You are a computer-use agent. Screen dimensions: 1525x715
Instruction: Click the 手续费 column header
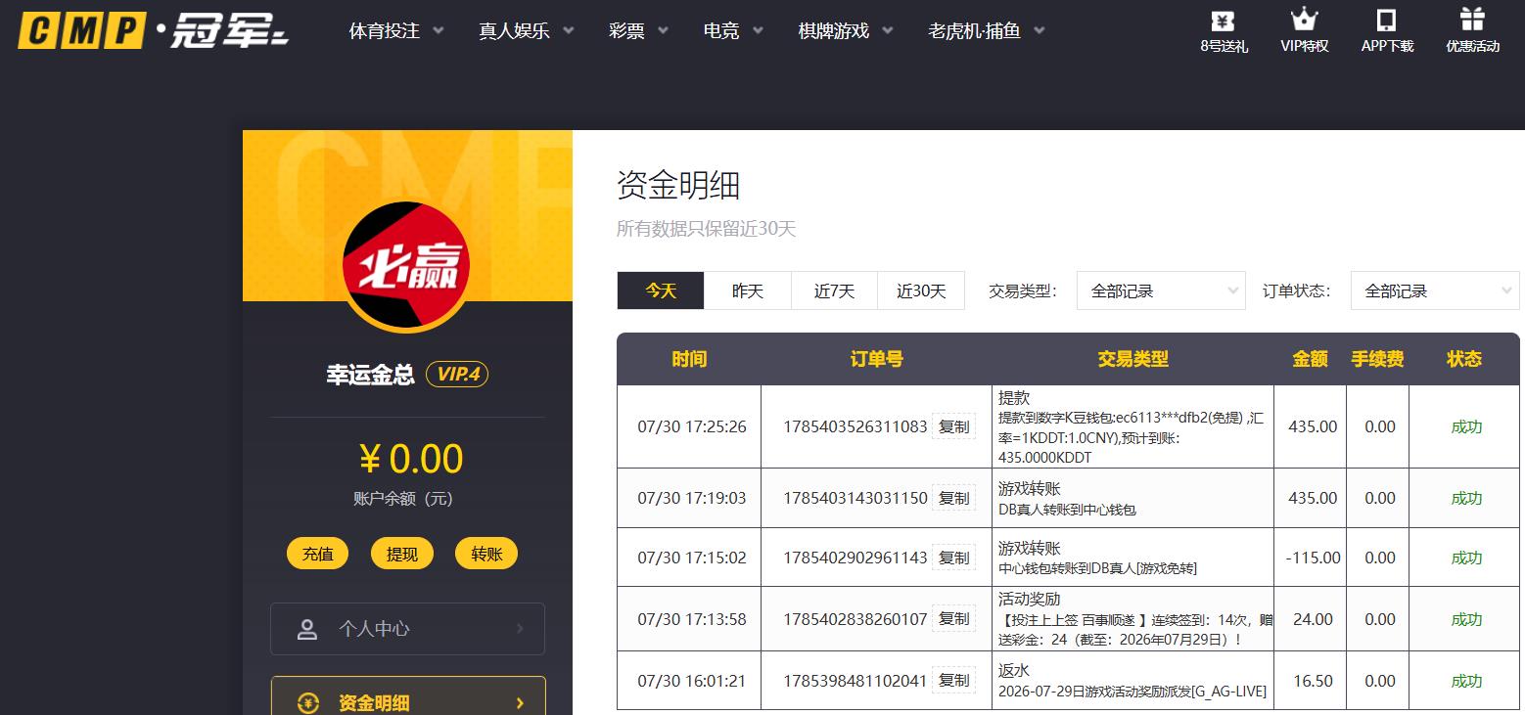(x=1378, y=359)
